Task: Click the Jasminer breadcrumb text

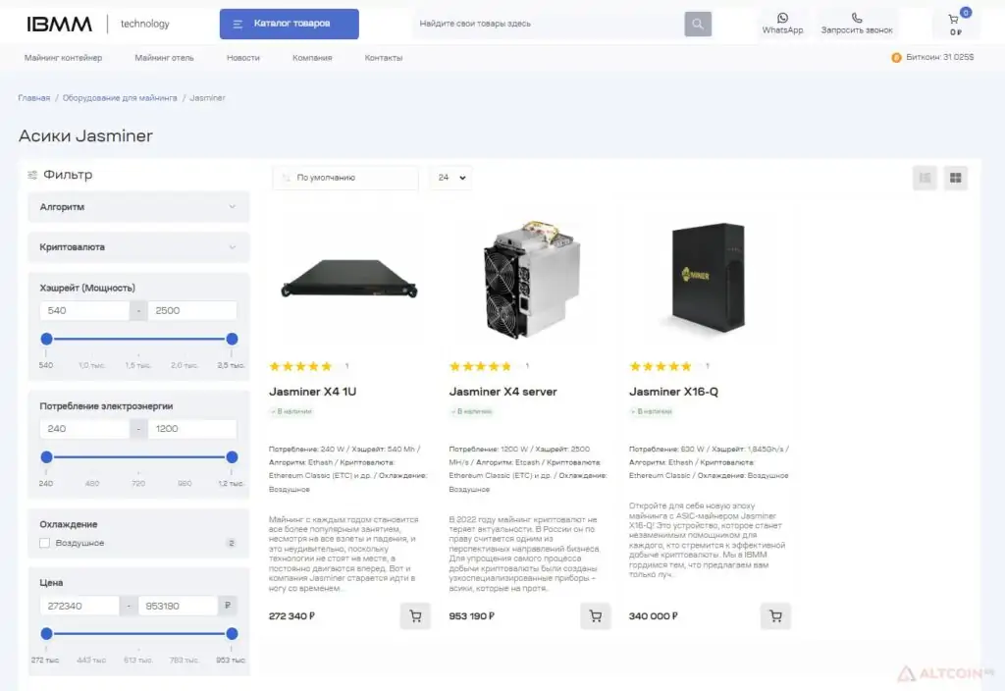Action: pyautogui.click(x=207, y=98)
